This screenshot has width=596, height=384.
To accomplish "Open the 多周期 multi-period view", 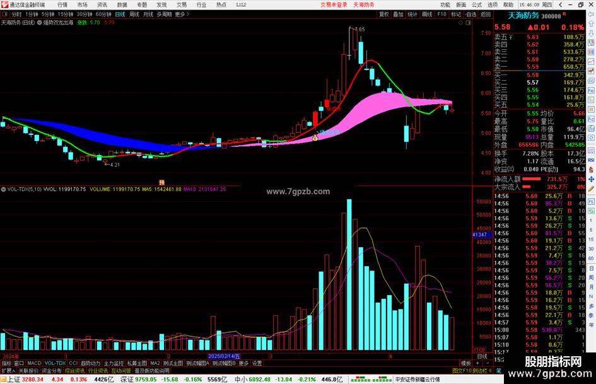I will point(164,14).
